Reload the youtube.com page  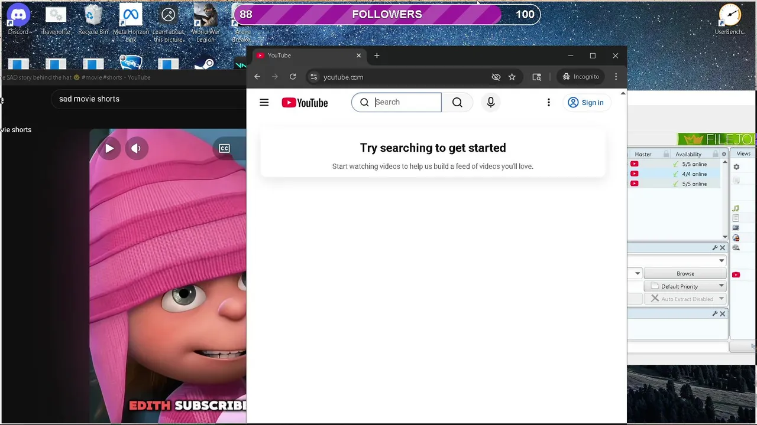pos(293,77)
